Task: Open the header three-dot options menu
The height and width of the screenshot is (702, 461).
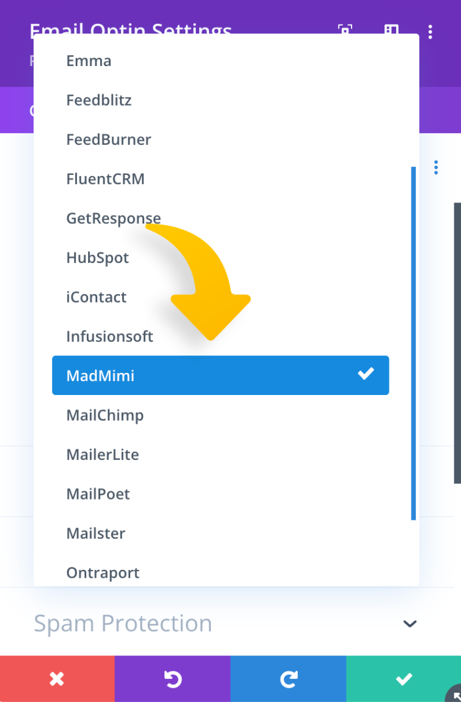Action: 431,31
